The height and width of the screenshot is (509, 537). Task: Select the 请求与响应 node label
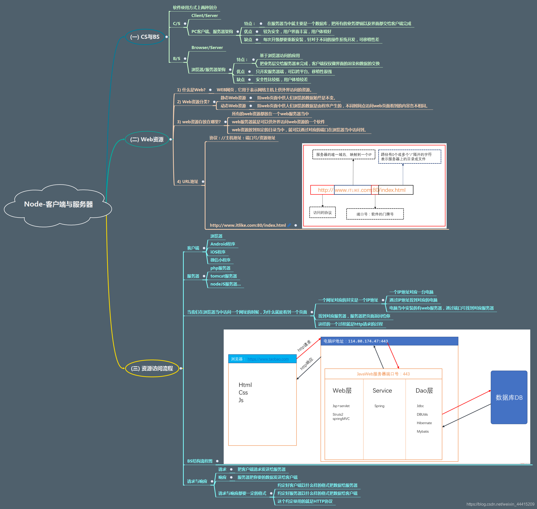(x=197, y=481)
